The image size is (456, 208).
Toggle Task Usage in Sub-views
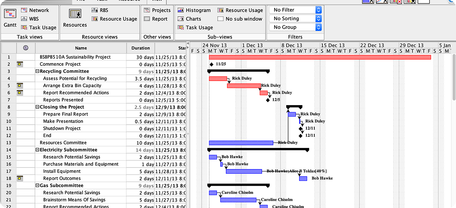195,27
